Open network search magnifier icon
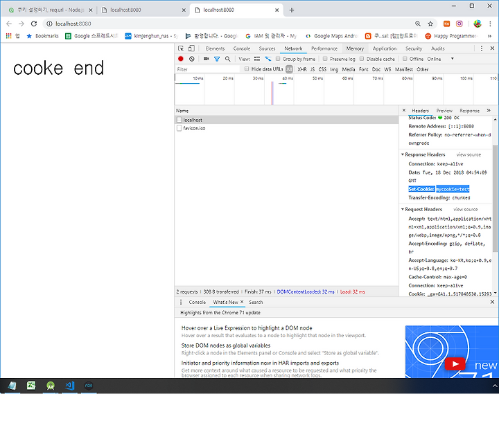The image size is (499, 432). tap(228, 59)
